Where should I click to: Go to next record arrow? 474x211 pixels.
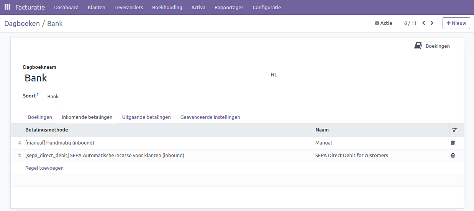[x=432, y=23]
